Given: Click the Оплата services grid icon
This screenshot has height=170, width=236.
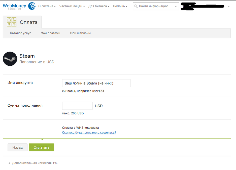Looking at the screenshot, I should [x=12, y=22].
